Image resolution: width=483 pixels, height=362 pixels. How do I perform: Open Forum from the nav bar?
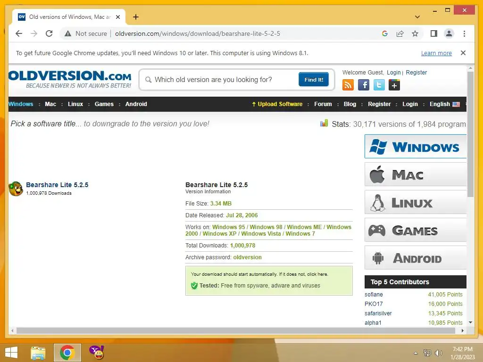point(323,104)
